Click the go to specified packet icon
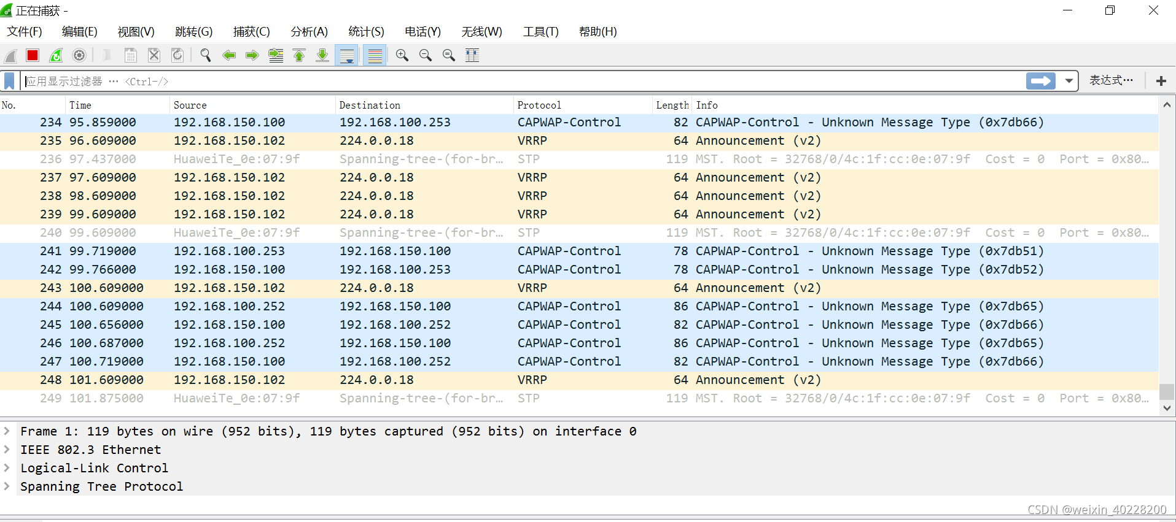The height and width of the screenshot is (522, 1176). click(x=276, y=56)
